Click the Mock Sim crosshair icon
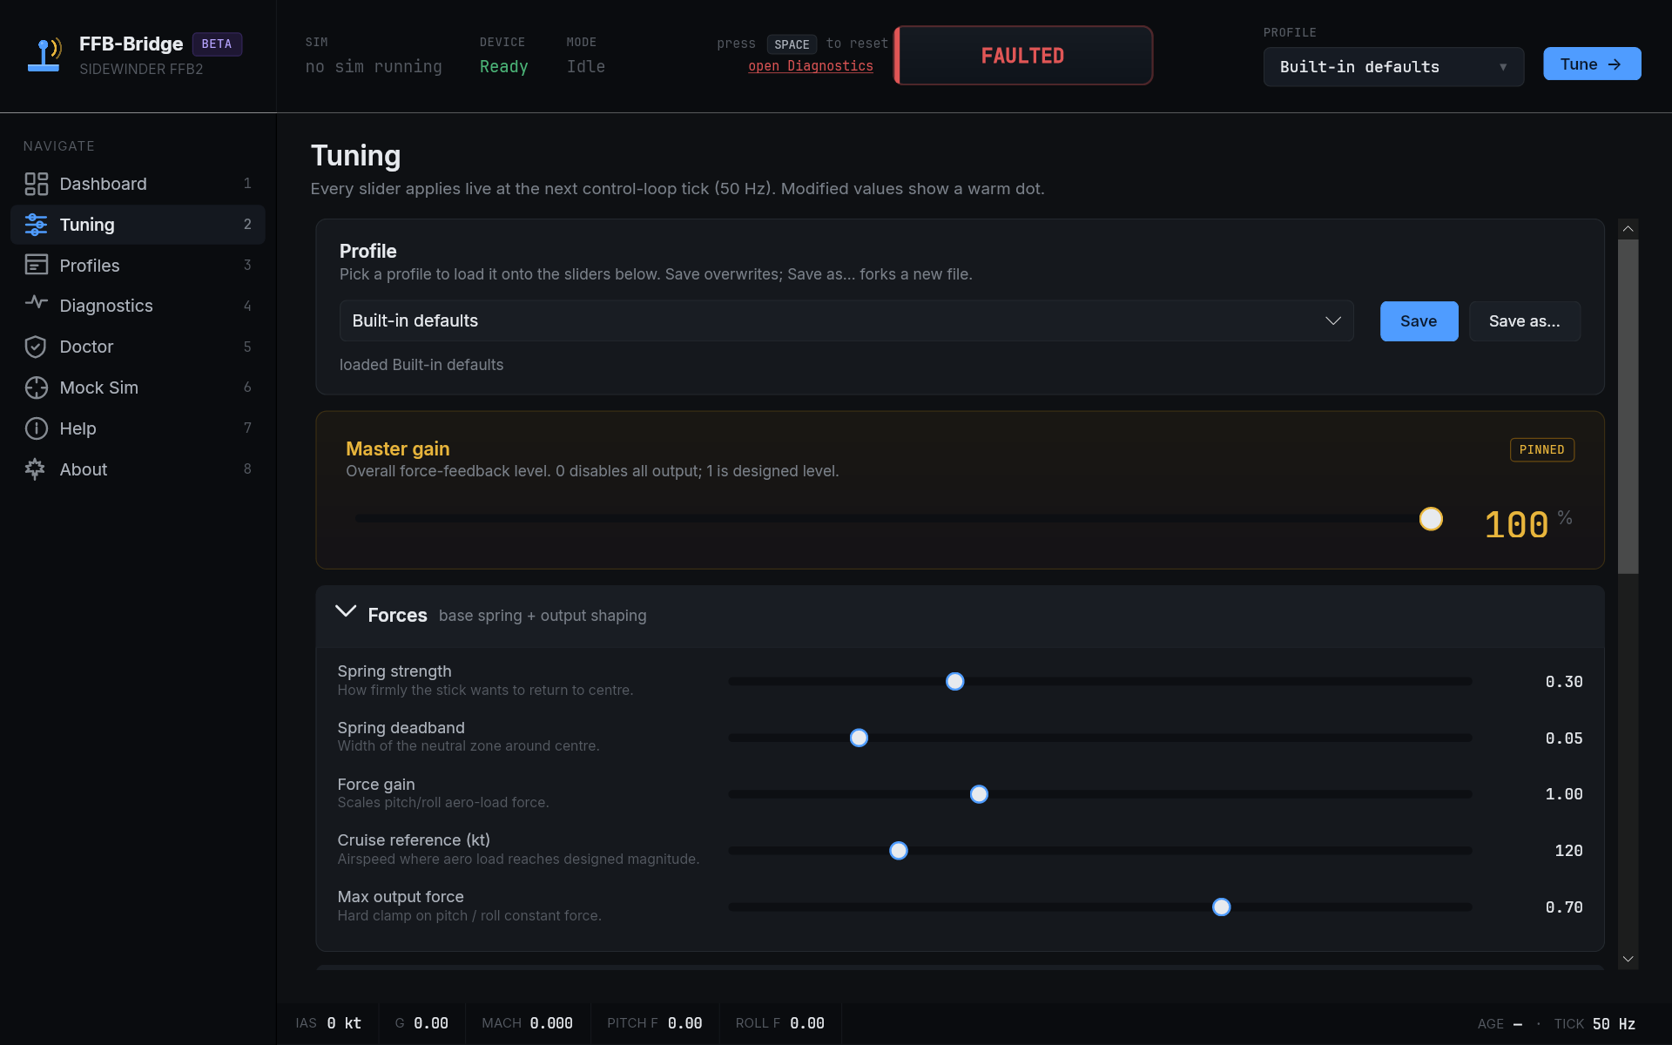 click(36, 388)
